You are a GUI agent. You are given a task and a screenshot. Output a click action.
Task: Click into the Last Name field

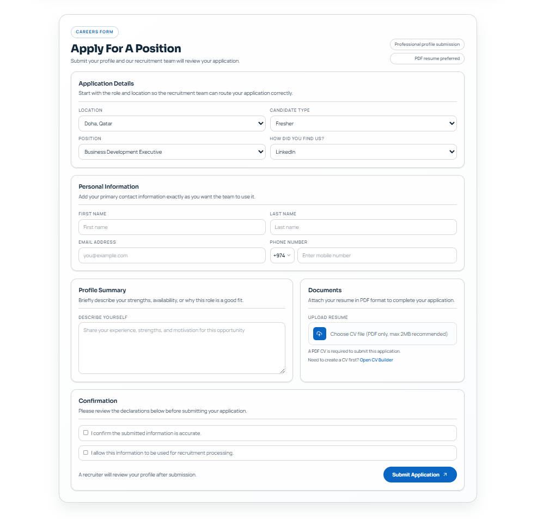(x=363, y=227)
